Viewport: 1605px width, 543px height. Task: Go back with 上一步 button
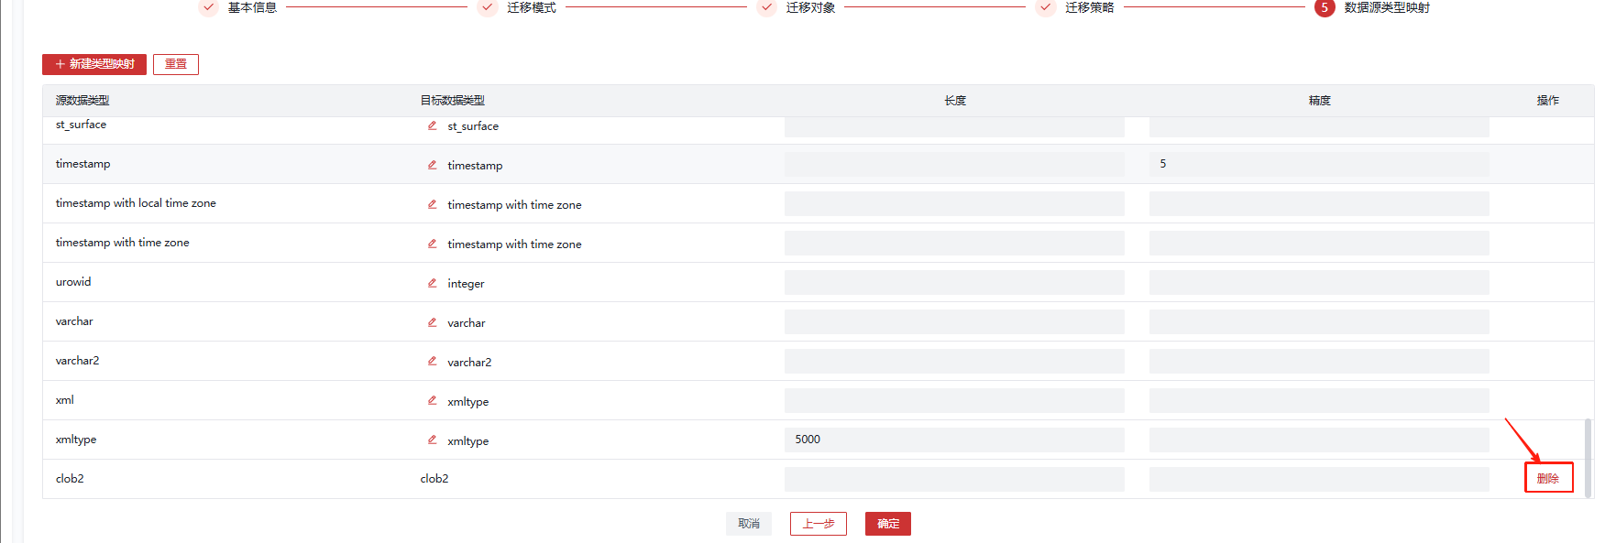(818, 524)
